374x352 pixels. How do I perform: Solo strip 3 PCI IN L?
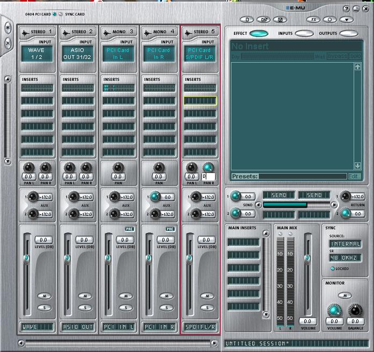tap(126, 308)
